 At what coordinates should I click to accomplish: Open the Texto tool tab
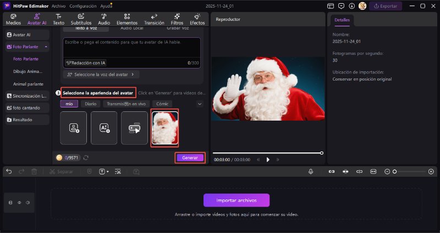click(x=58, y=19)
